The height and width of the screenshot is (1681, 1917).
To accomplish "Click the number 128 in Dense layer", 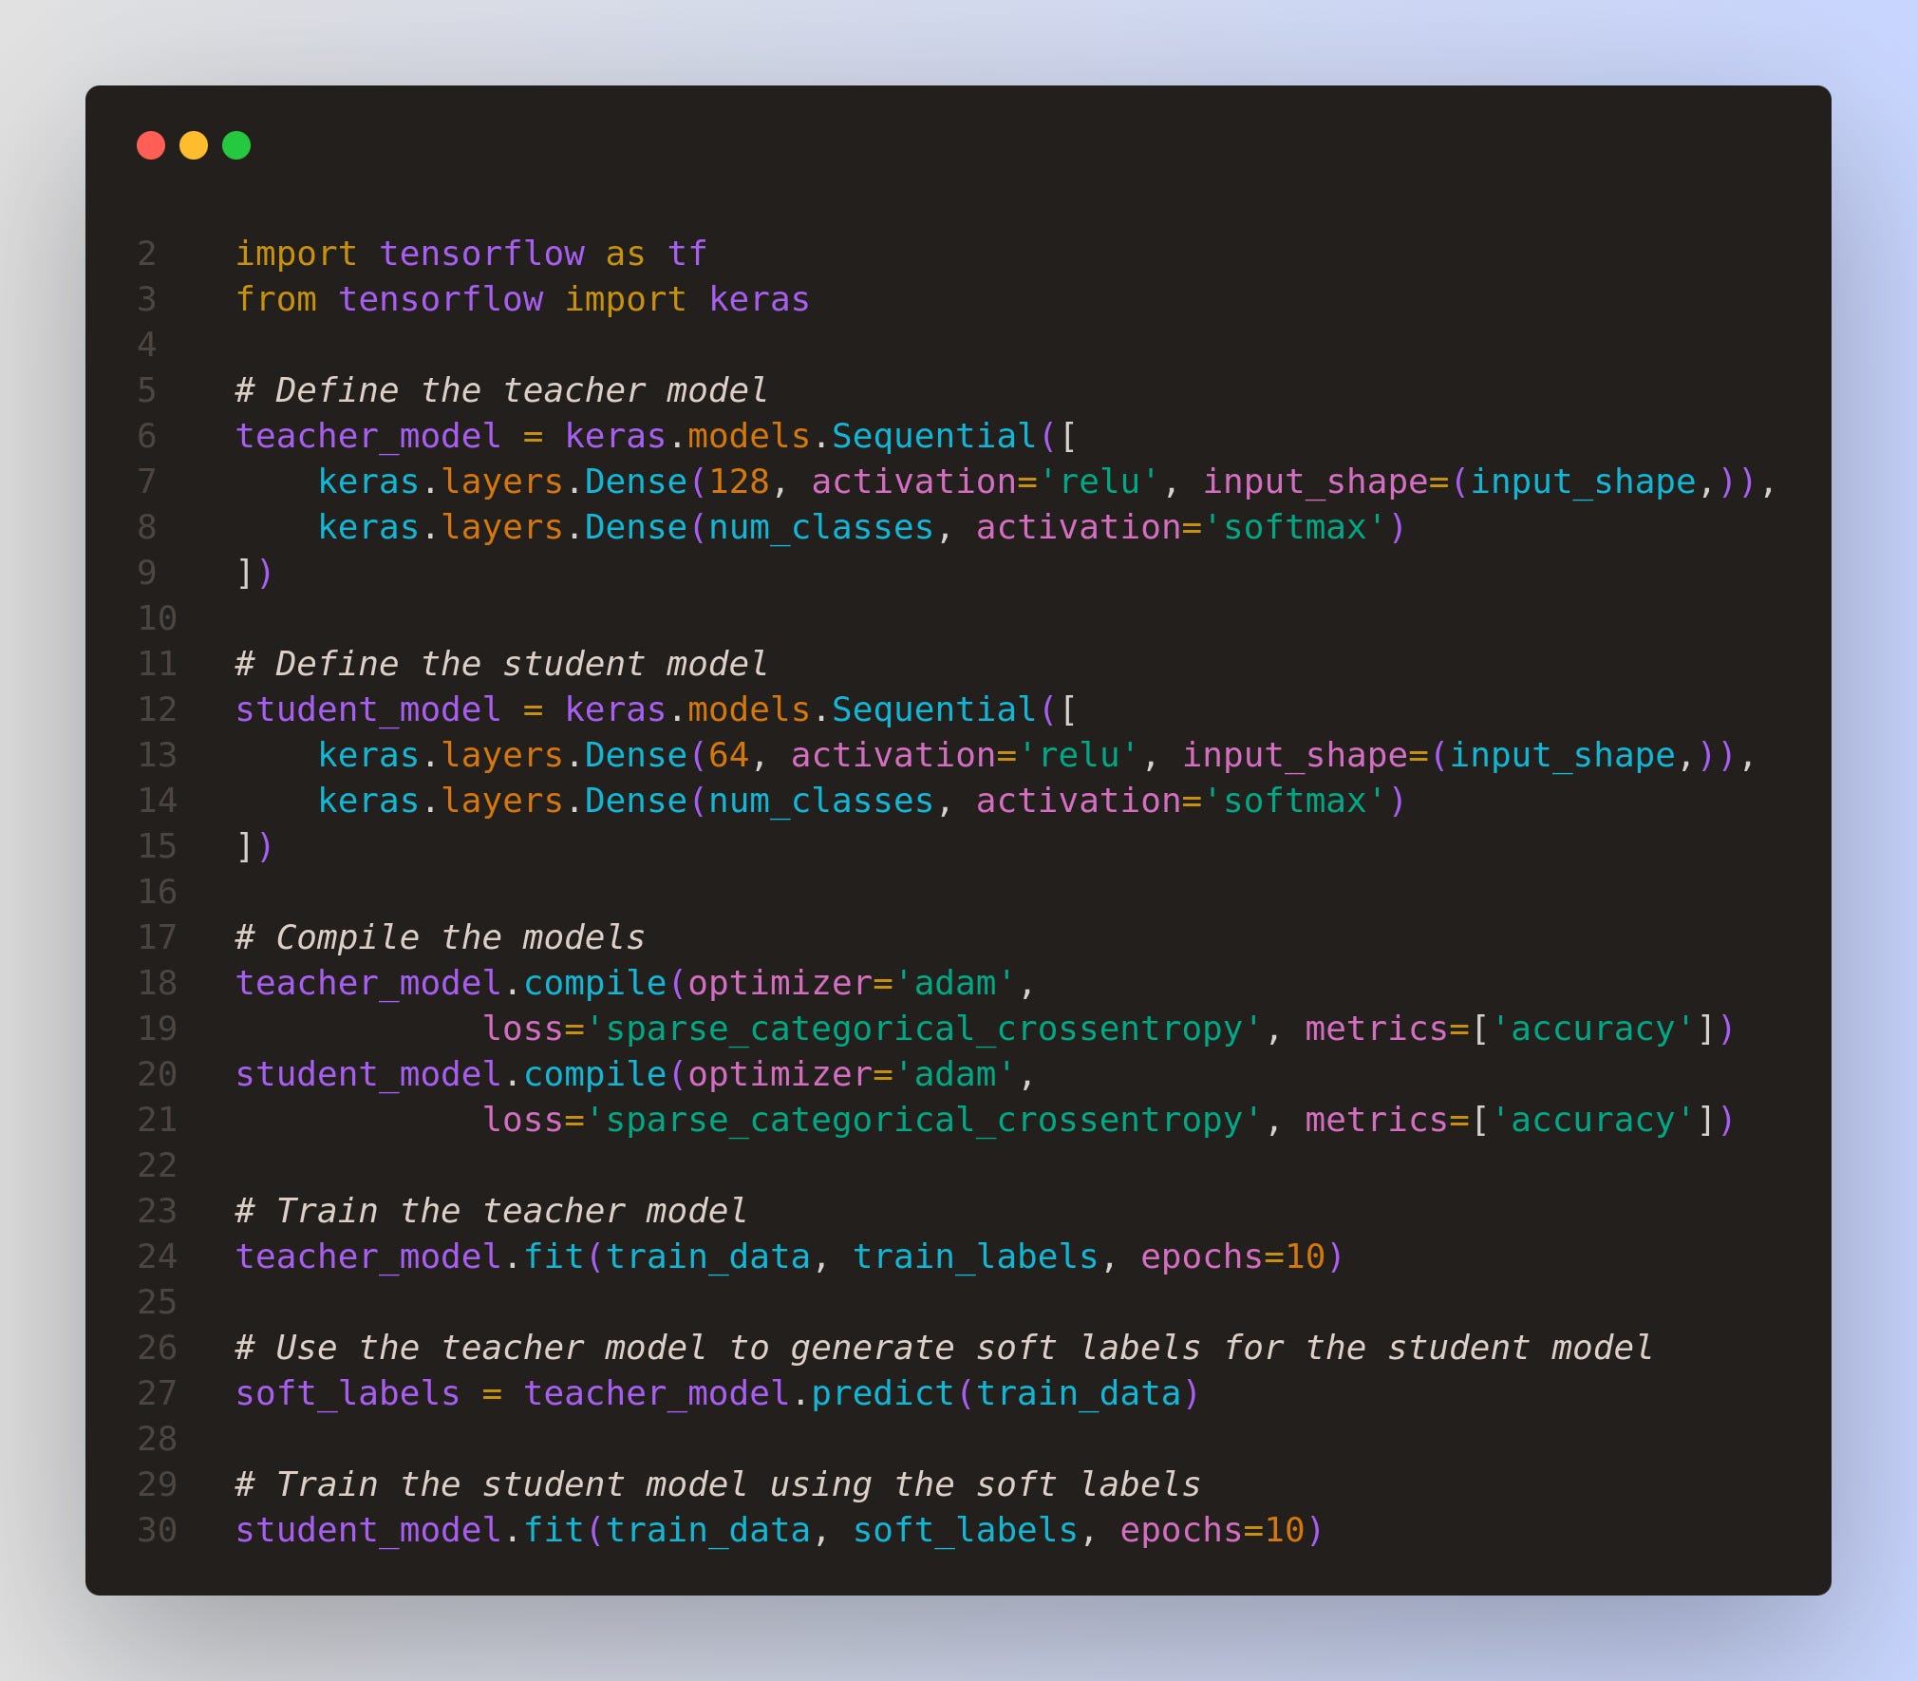I will click(x=739, y=482).
